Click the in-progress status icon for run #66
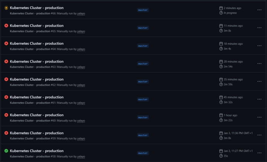 pyautogui.click(x=6, y=8)
